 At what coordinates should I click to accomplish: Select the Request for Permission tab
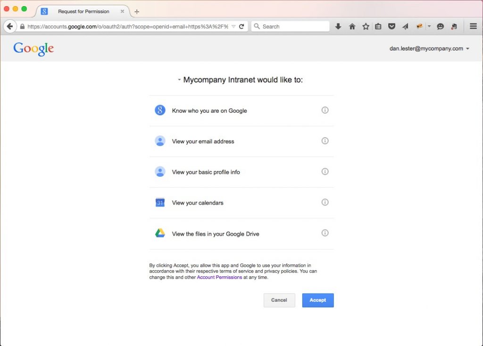pos(83,11)
